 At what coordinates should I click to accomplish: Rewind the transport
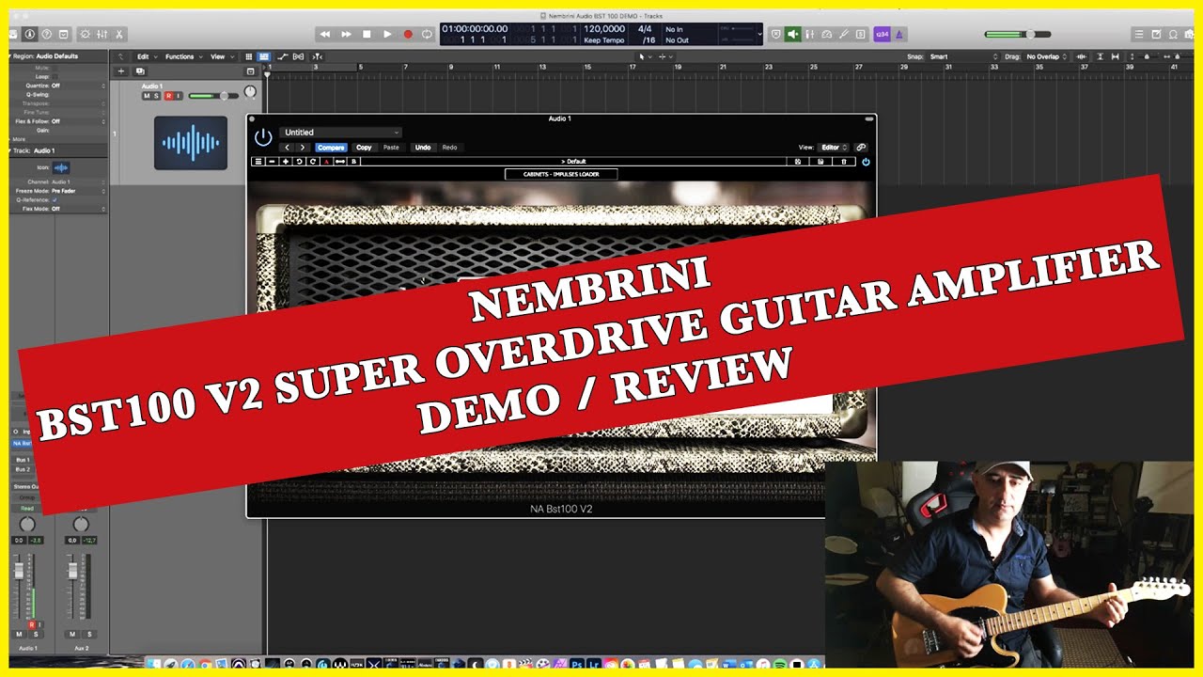pos(325,34)
